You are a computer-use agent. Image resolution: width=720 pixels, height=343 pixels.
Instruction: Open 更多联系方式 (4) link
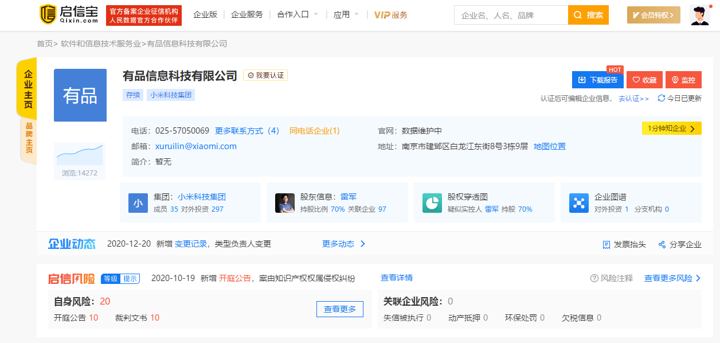tap(247, 131)
